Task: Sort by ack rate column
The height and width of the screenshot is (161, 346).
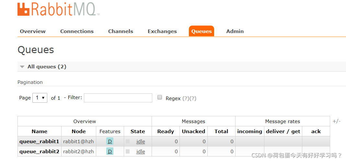Action: [316, 132]
